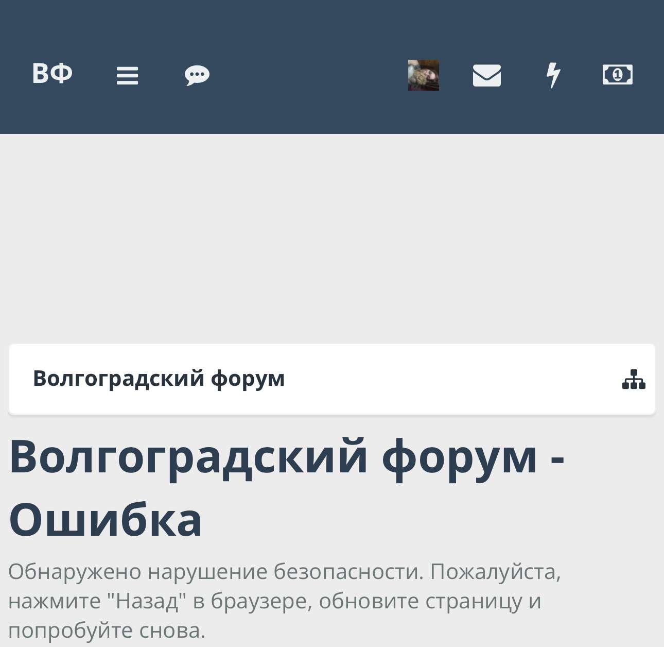
Task: Open private messages envelope icon
Action: pos(486,75)
